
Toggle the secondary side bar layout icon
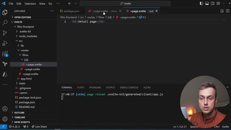213,3
